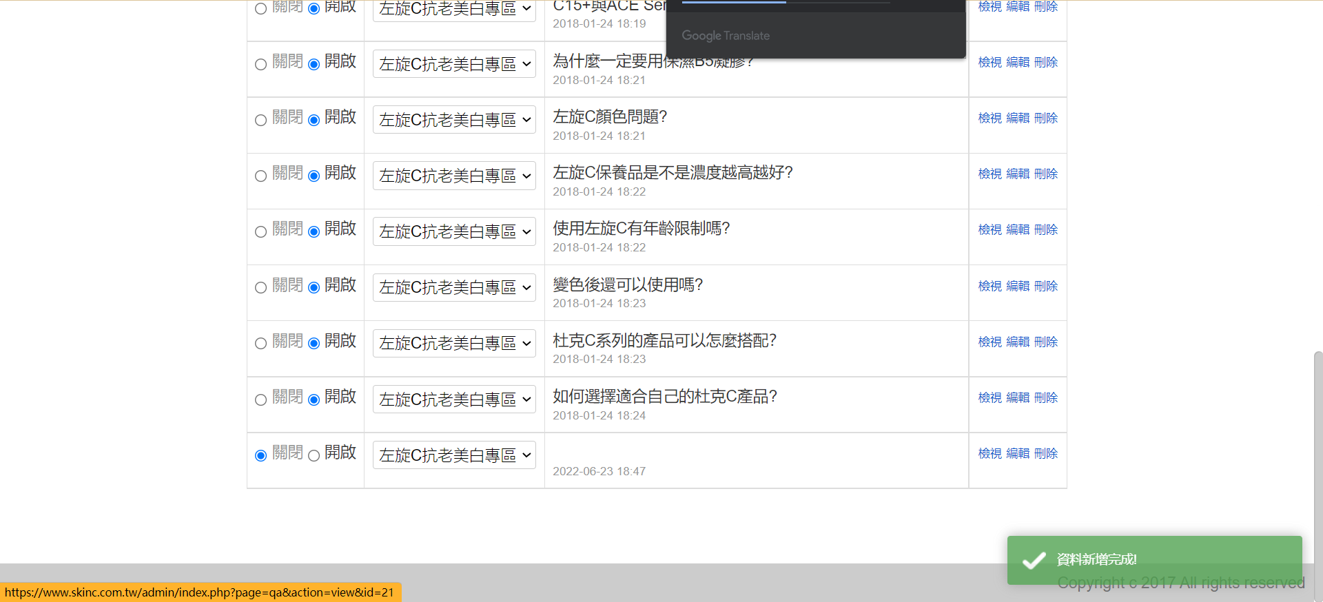Click 刪除 for 變色後還可以使用嗎 row

1046,287
